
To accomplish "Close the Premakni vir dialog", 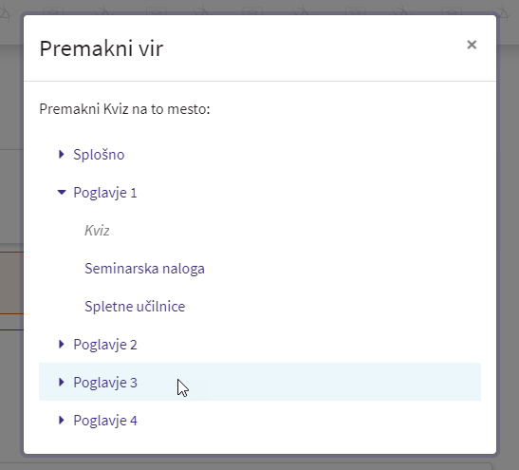I will pyautogui.click(x=472, y=45).
